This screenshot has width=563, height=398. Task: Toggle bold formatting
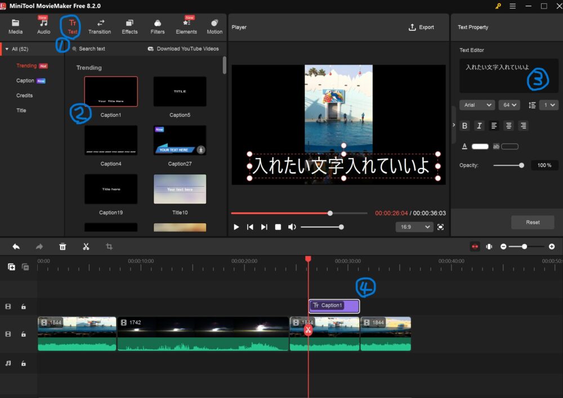point(464,126)
